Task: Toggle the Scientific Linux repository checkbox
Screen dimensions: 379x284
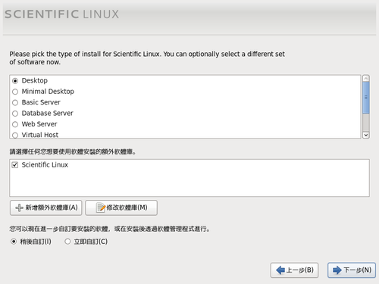Action: pos(15,165)
